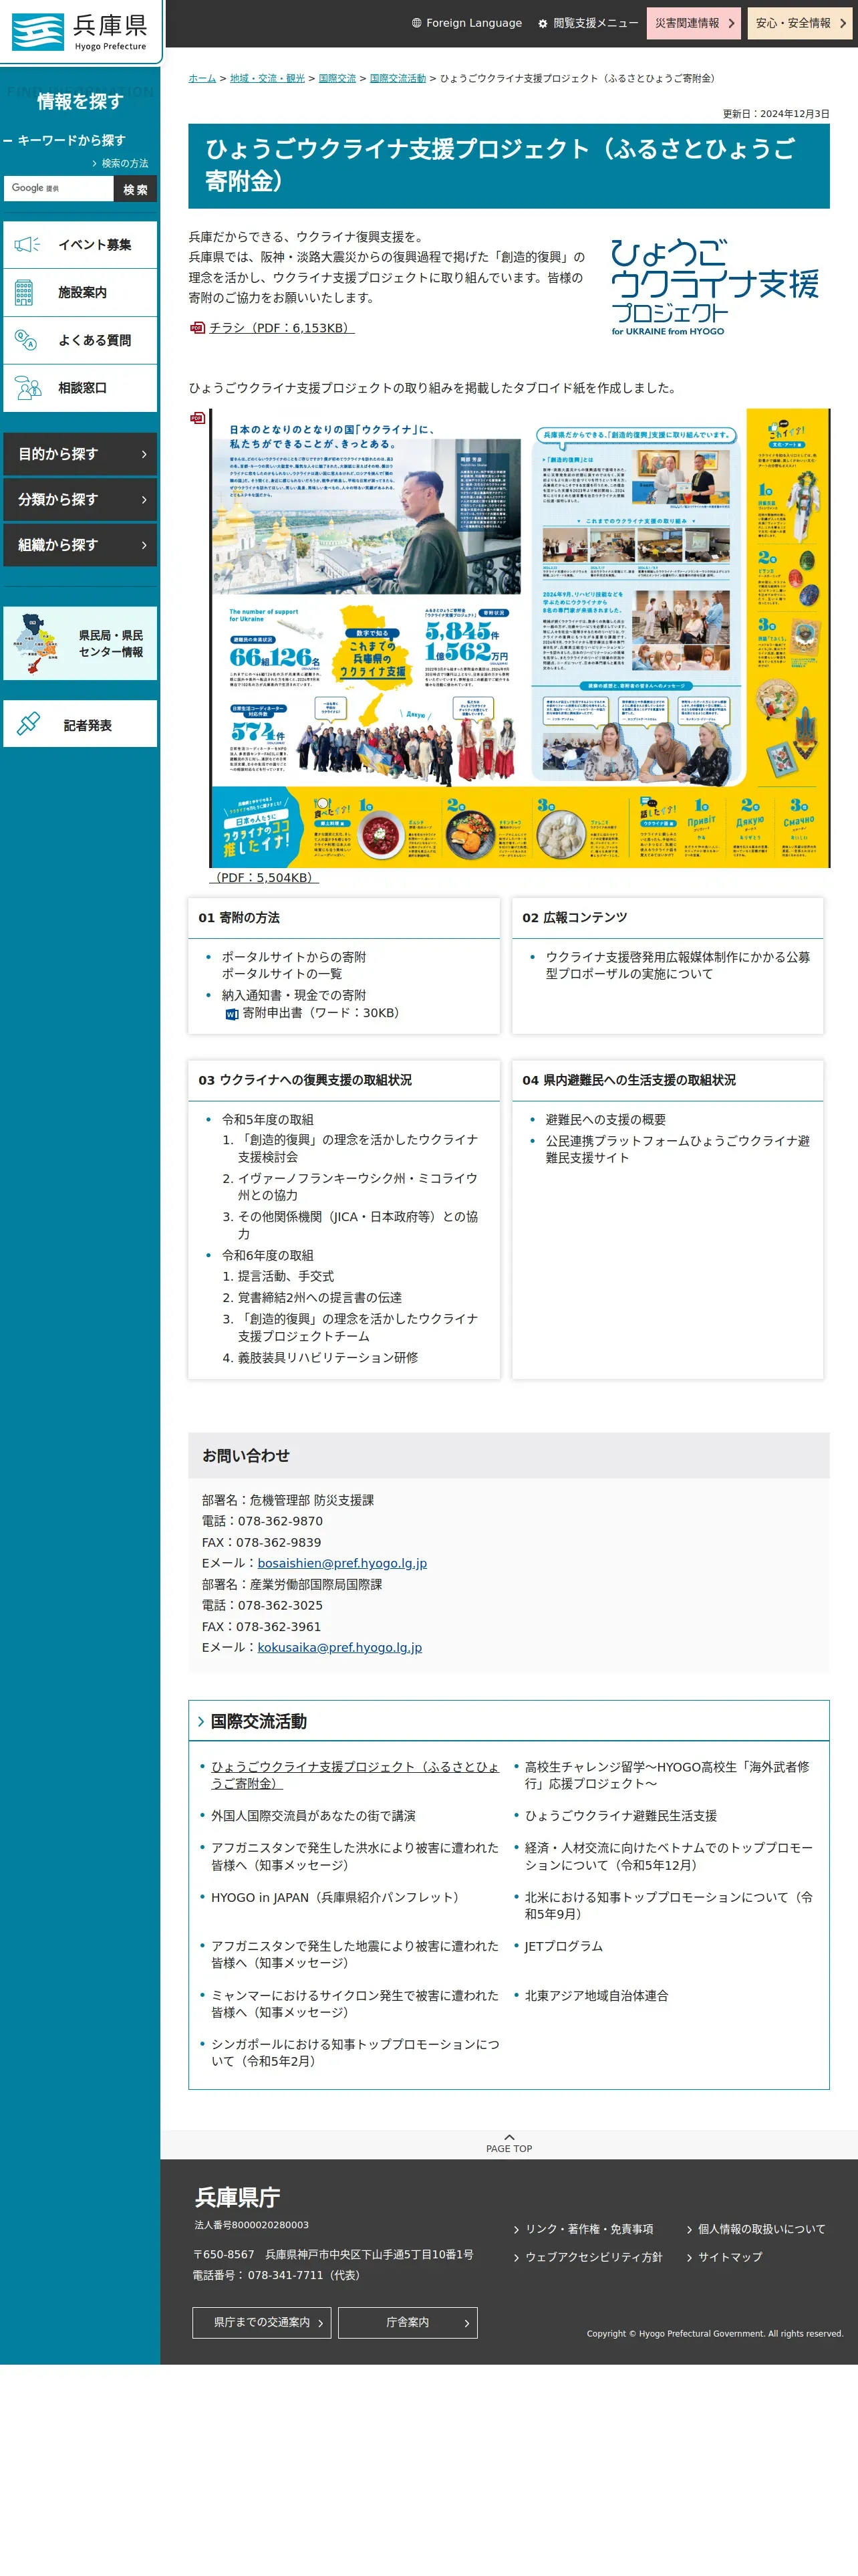Focus the Google search input field

coord(58,188)
